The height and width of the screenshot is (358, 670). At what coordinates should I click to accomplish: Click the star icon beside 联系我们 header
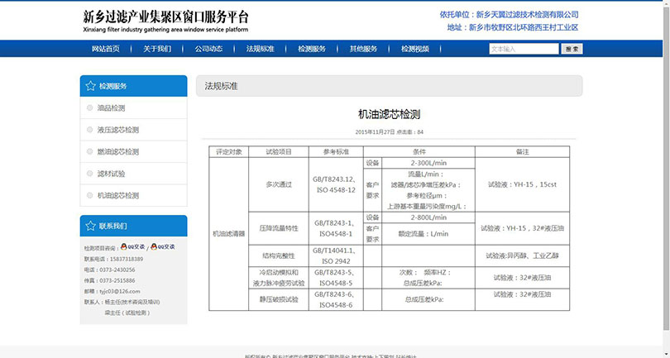[x=89, y=226]
